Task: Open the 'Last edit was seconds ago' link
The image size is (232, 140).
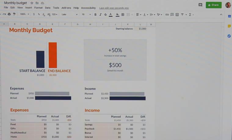Action: point(114,8)
